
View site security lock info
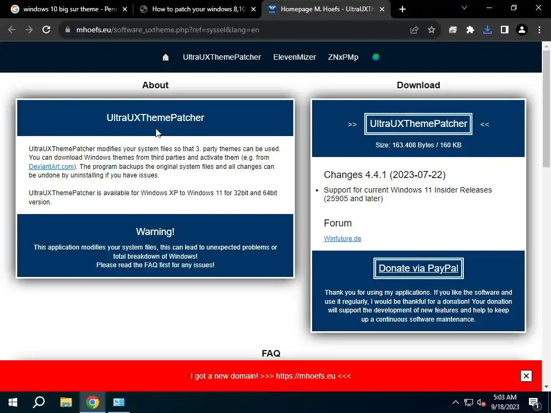(x=68, y=30)
